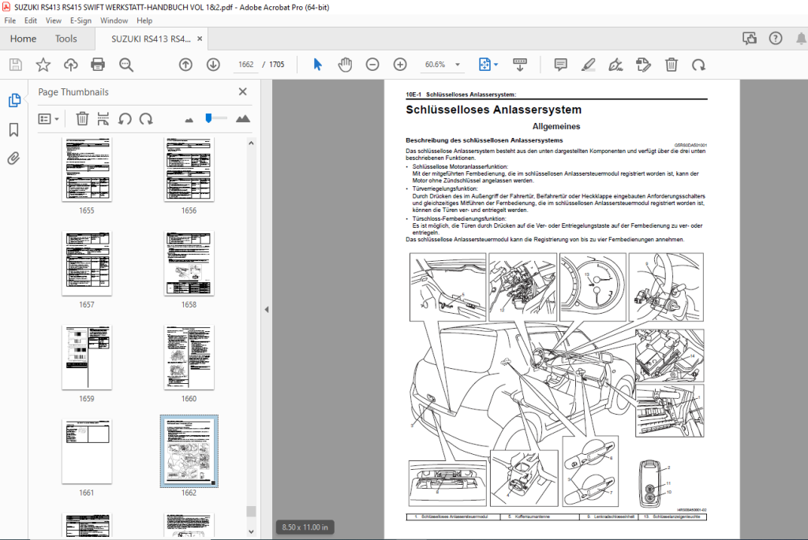Select the SUZUKI RS413 document tab
The height and width of the screenshot is (540, 808).
pos(151,39)
